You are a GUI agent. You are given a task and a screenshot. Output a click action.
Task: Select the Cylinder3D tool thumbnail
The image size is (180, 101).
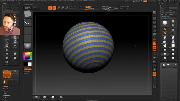[x=173, y=21]
